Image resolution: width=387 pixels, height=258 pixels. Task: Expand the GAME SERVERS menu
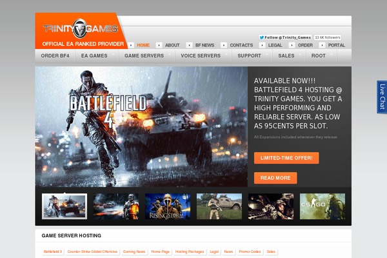(x=146, y=56)
